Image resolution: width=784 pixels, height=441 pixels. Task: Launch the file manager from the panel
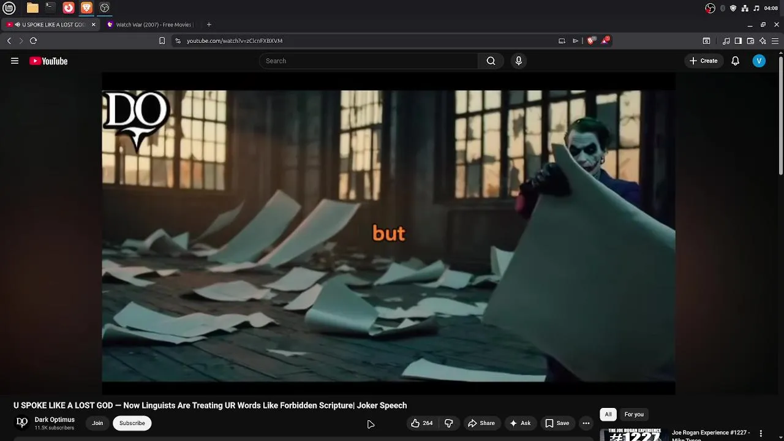tap(32, 8)
